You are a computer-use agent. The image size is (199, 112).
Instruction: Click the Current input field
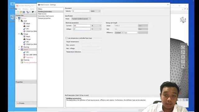(82, 26)
